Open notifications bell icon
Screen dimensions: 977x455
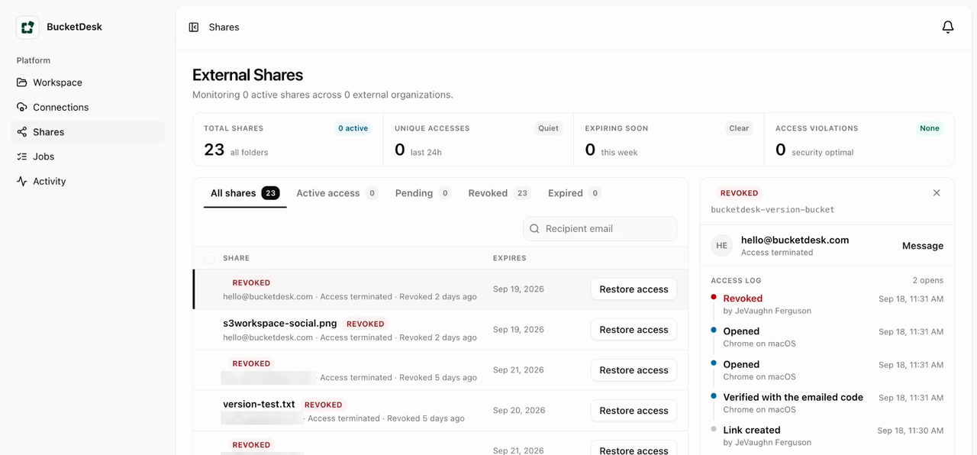coord(948,27)
